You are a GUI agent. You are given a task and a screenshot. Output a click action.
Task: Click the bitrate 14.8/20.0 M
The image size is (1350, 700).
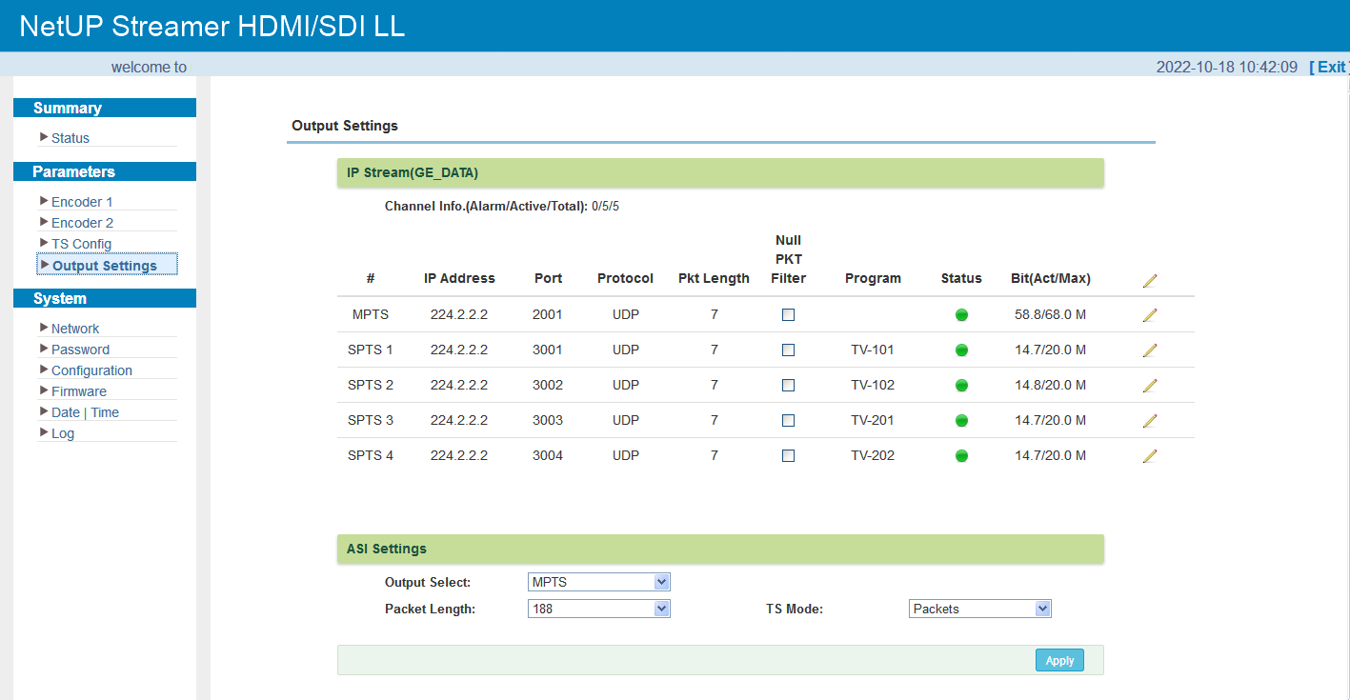pos(1051,386)
